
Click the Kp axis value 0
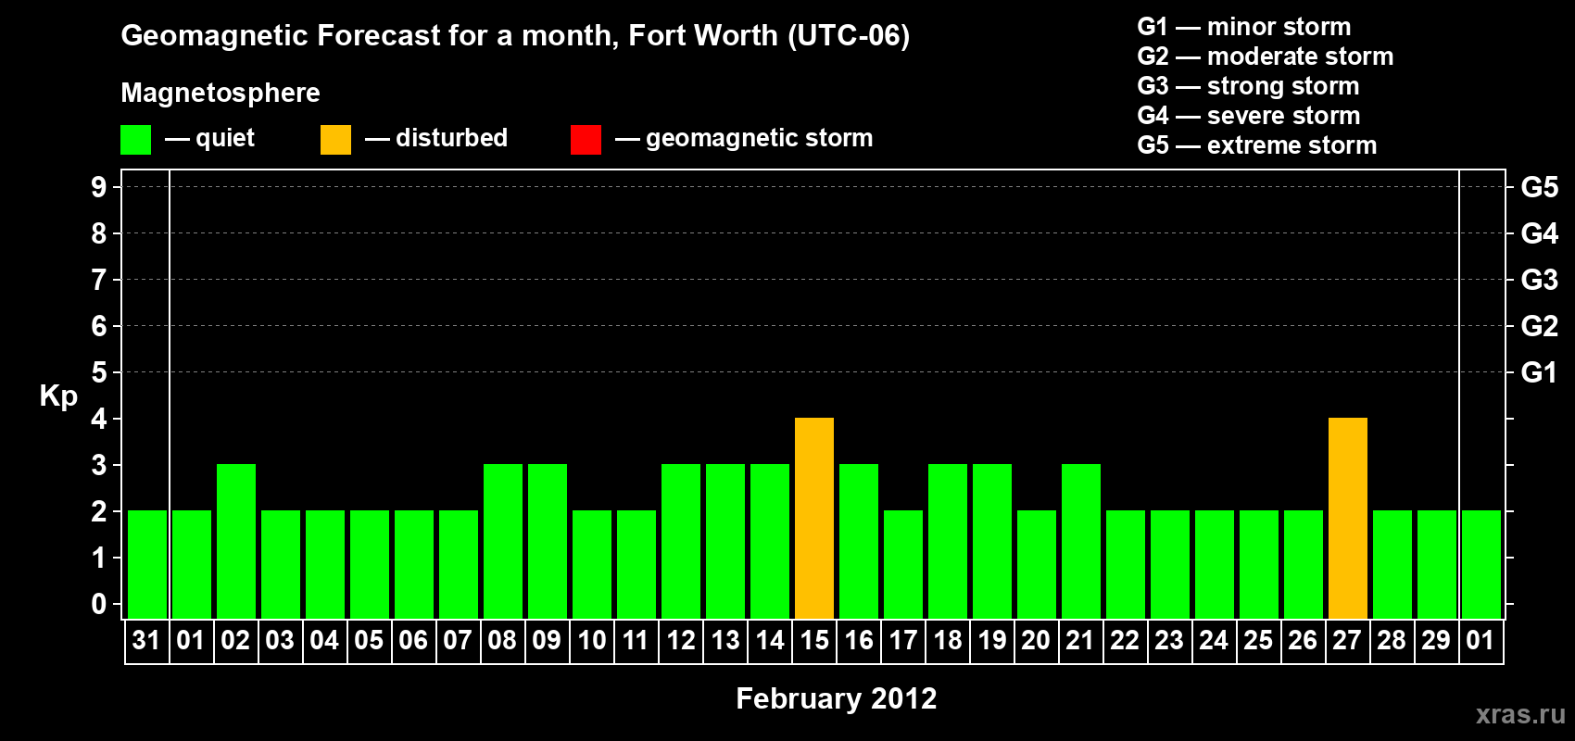click(x=99, y=604)
